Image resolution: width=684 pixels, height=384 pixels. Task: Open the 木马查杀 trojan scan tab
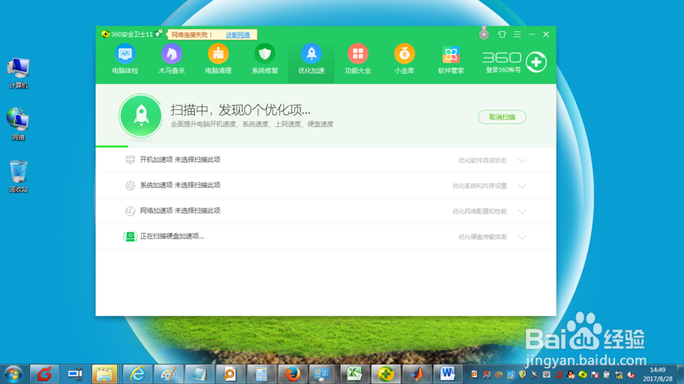pos(172,59)
